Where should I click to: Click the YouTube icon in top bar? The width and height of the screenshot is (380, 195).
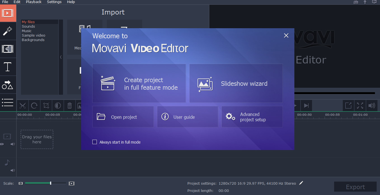[356, 2]
